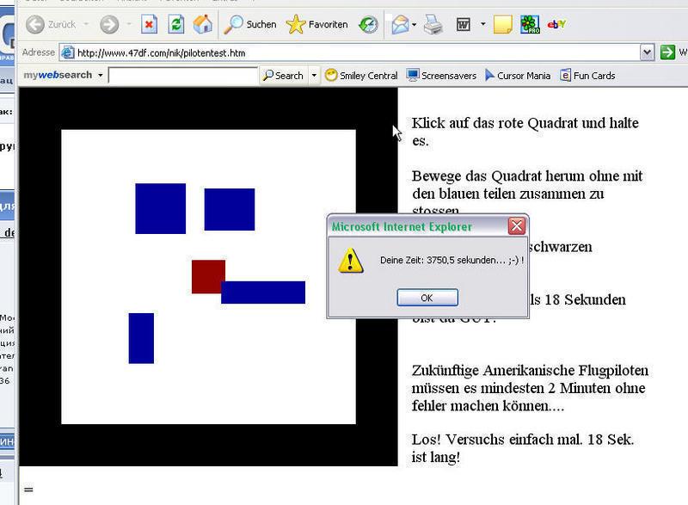The width and height of the screenshot is (688, 505).
Task: Open the Mail envelope dropdown button
Action: pyautogui.click(x=415, y=25)
